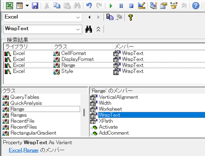
Task: Pause execution with Break button
Action: [x=121, y=6]
